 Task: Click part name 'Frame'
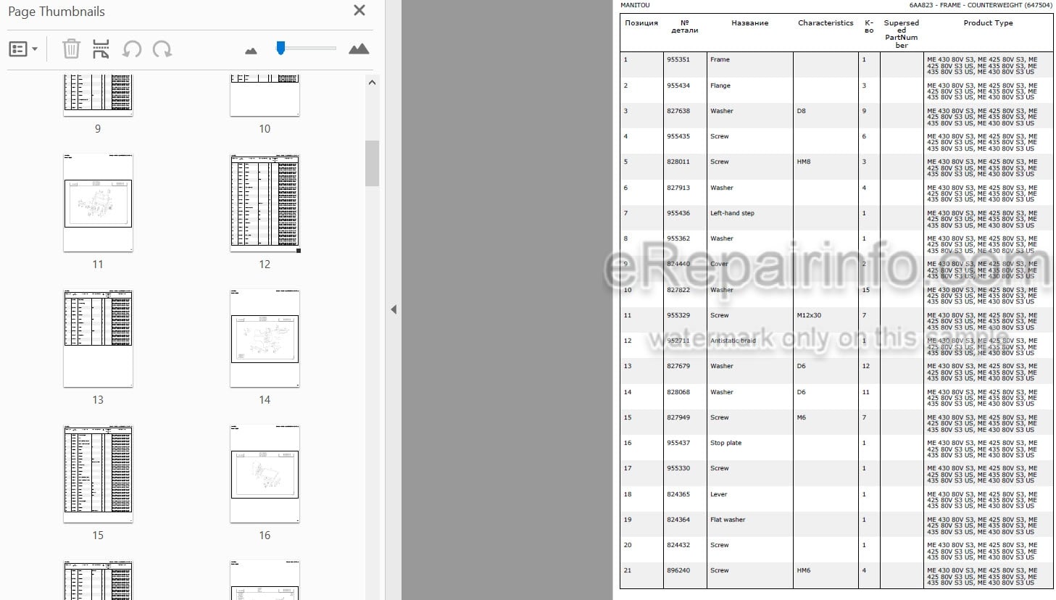[x=720, y=59]
